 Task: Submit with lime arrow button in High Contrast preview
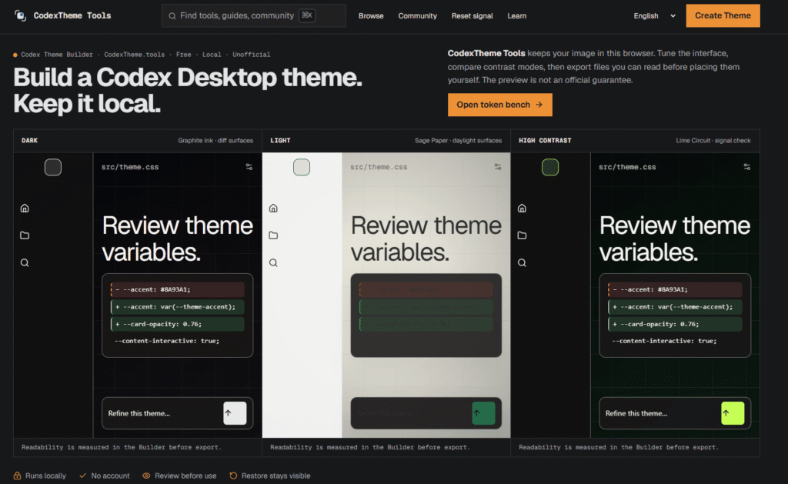[x=733, y=413]
